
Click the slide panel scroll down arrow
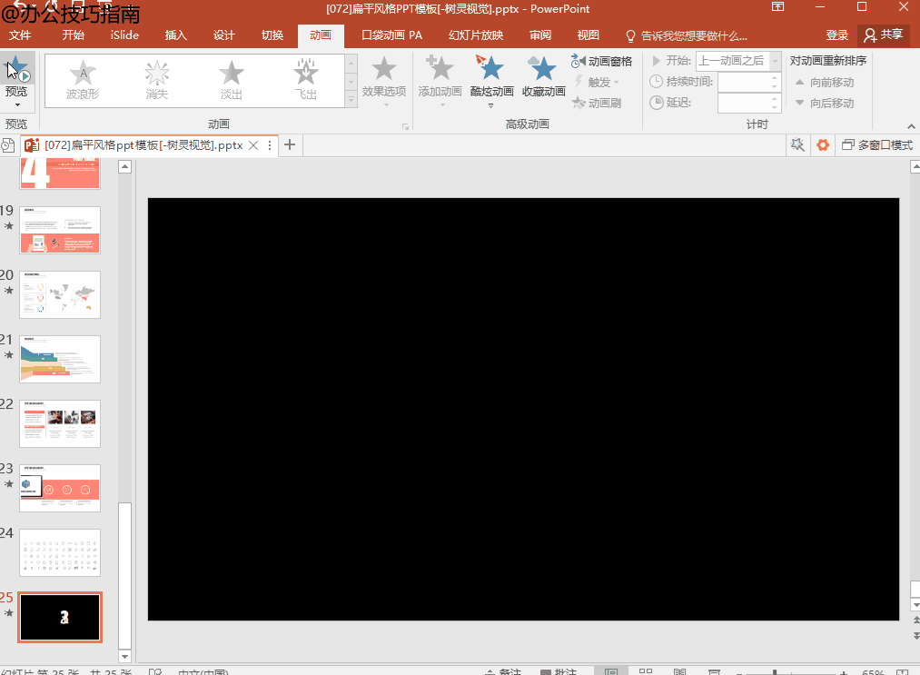pyautogui.click(x=124, y=656)
